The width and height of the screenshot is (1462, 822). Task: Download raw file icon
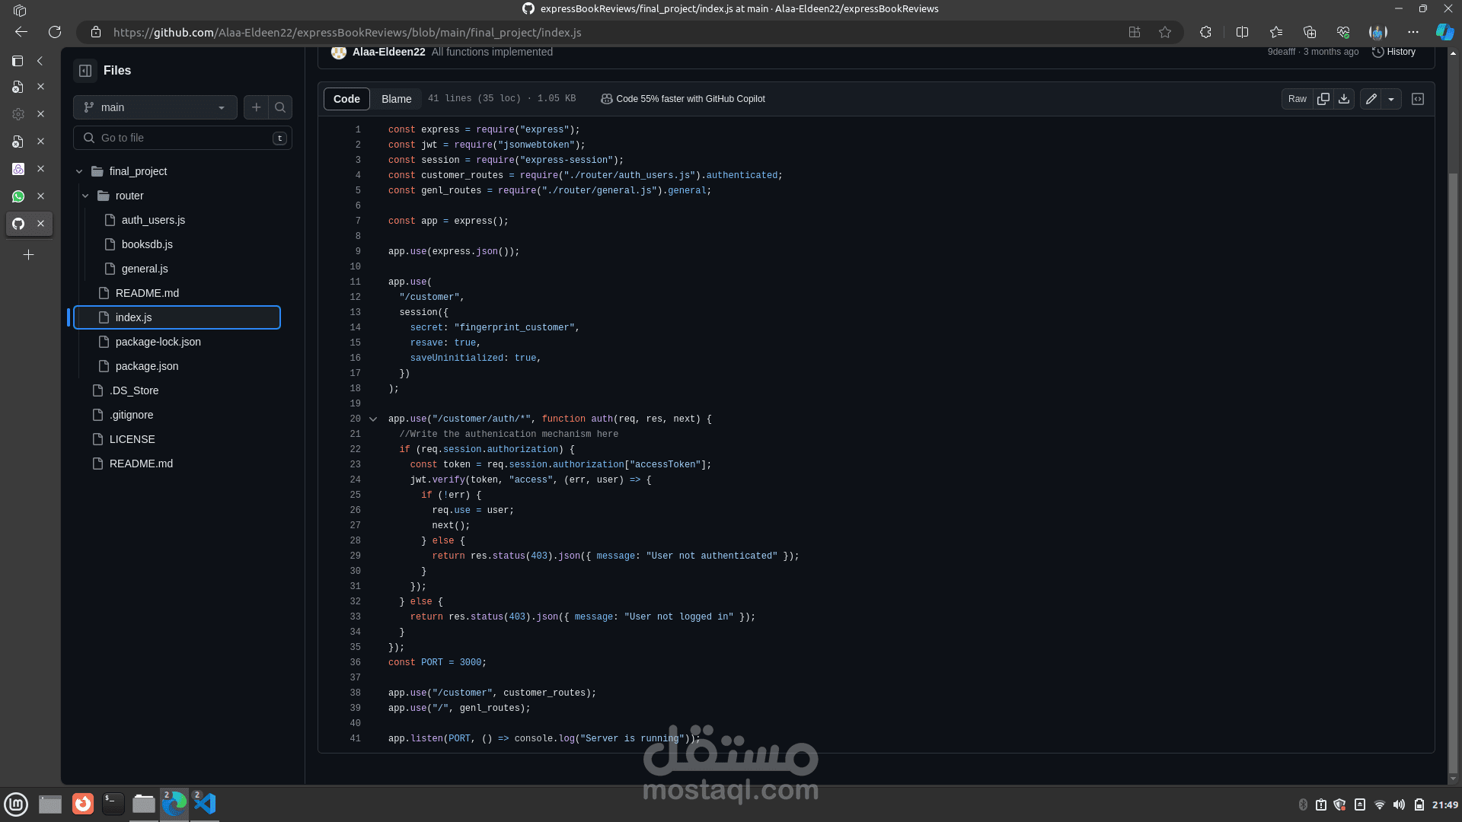pos(1344,99)
